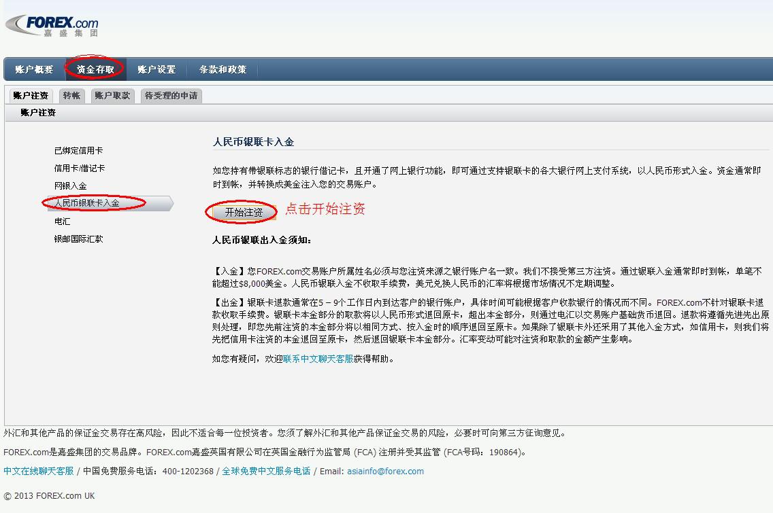Choose 电汇 funding option
The height and width of the screenshot is (513, 773).
point(62,222)
